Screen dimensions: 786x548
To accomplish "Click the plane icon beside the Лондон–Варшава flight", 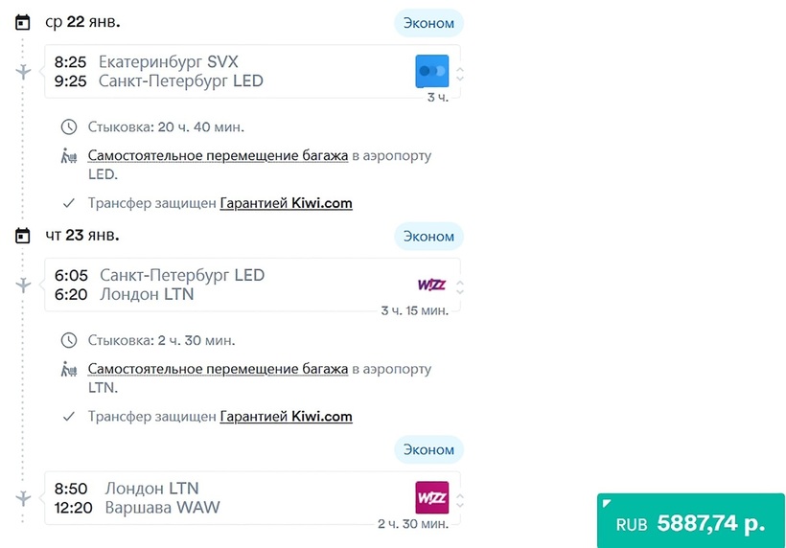I will 24,498.
